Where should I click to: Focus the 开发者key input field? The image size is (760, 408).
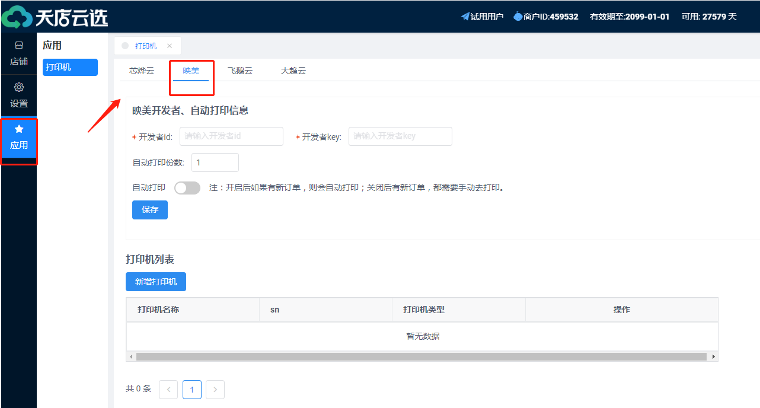[x=400, y=136]
